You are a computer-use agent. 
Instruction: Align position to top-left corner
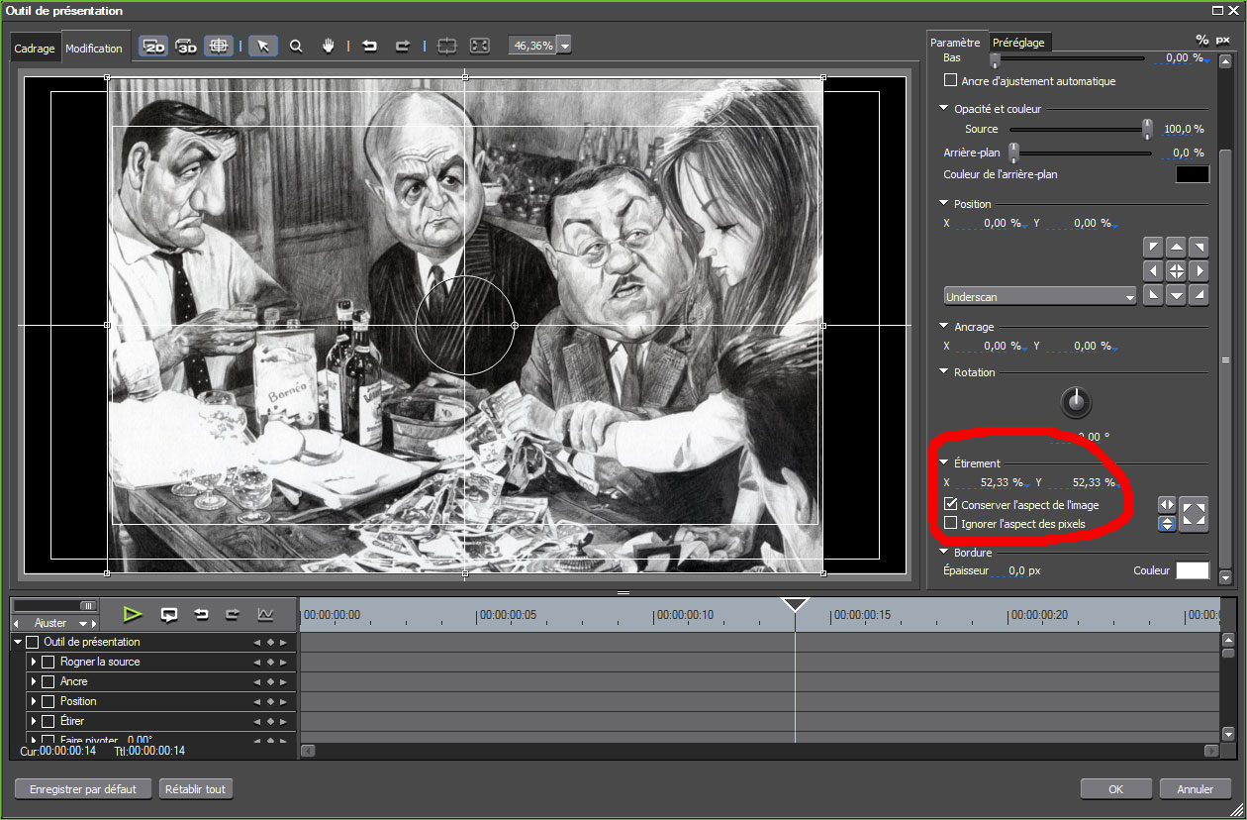1152,247
